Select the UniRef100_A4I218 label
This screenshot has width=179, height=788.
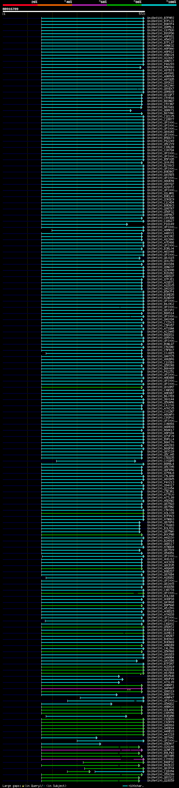coord(160,734)
